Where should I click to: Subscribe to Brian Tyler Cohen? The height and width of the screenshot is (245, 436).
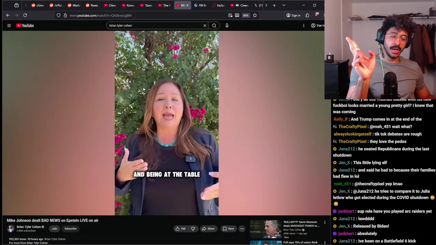71,229
